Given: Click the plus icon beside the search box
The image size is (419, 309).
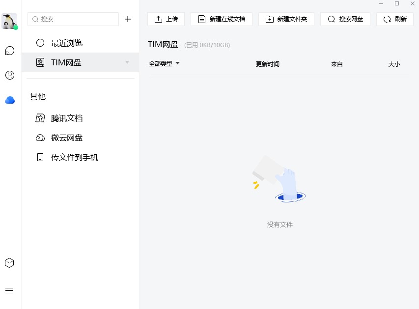Looking at the screenshot, I should pos(128,19).
